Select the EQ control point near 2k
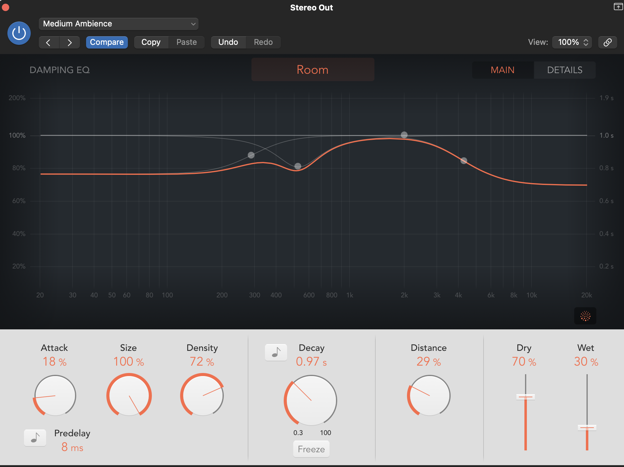Viewport: 624px width, 467px height. pyautogui.click(x=404, y=135)
